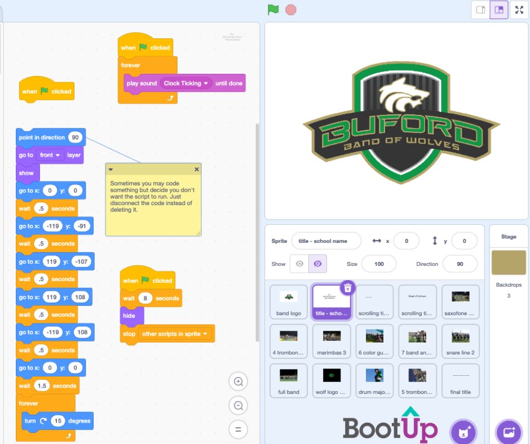
Task: Select the 6 color gu... sprite
Action: pyautogui.click(x=374, y=341)
